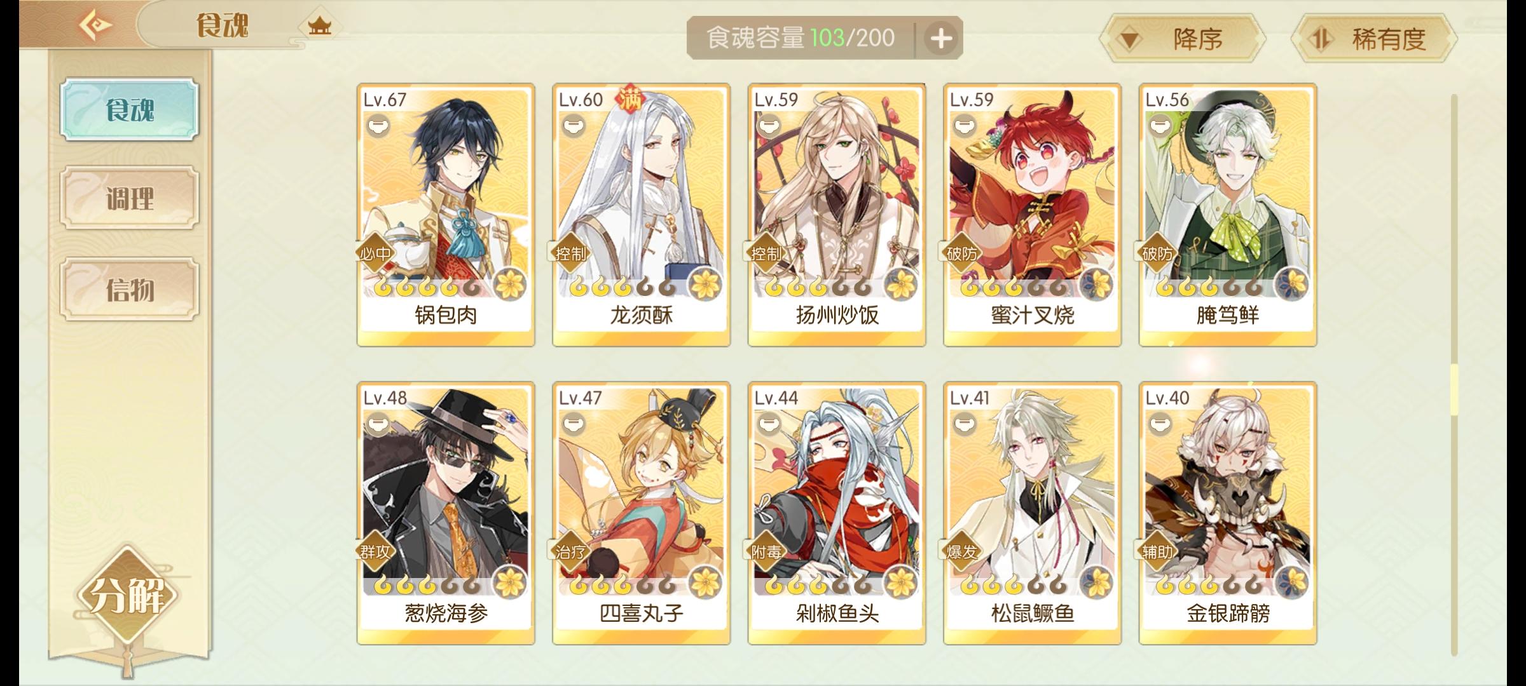The height and width of the screenshot is (686, 1526).
Task: Toggle the bowl icon on 四喜丸子 card
Action: (x=573, y=424)
